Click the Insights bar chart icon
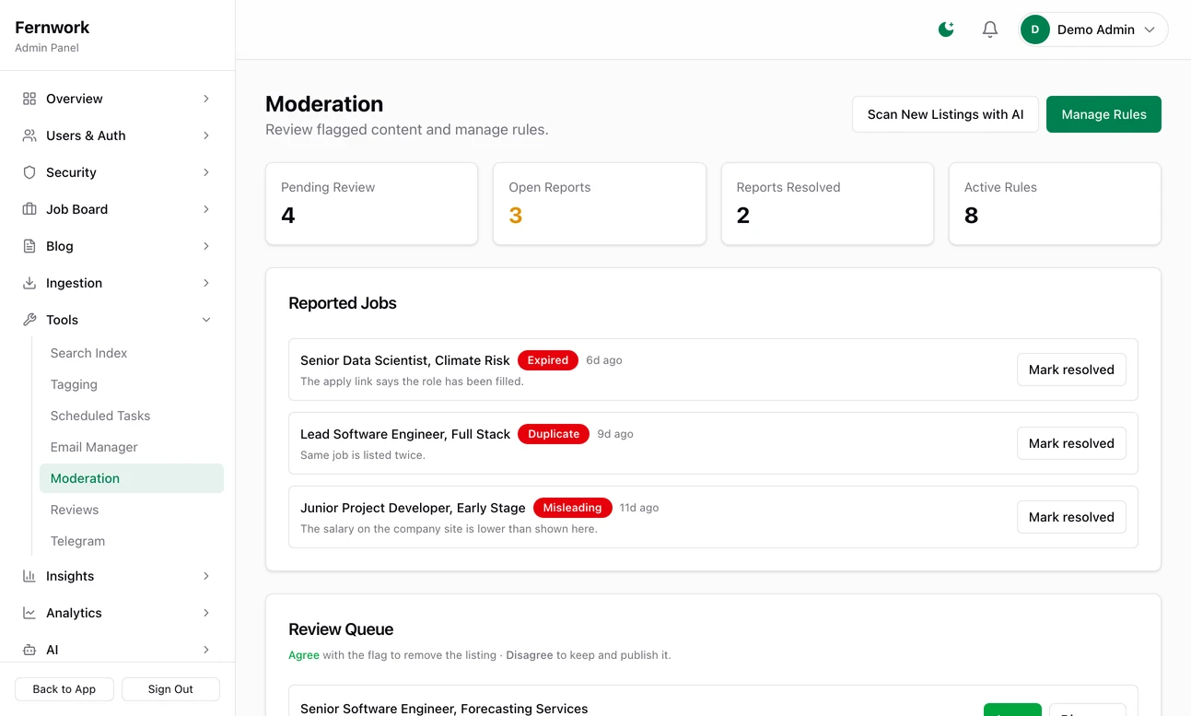This screenshot has height=716, width=1191. pos(29,576)
